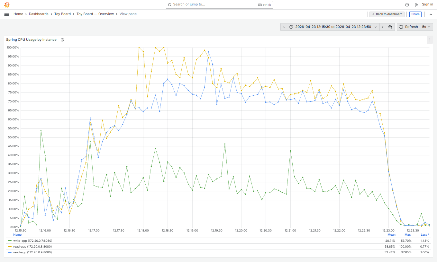Click the Share button
The height and width of the screenshot is (262, 437).
coord(415,14)
